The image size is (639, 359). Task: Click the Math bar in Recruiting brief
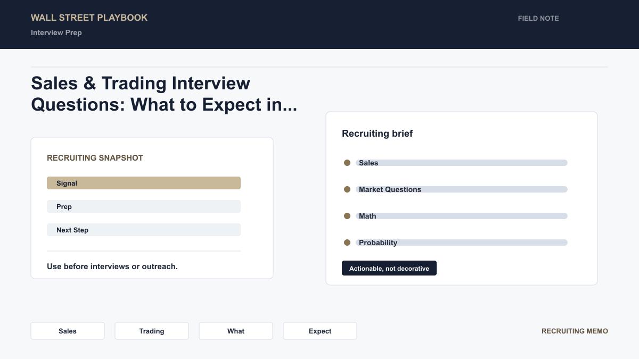tap(462, 216)
